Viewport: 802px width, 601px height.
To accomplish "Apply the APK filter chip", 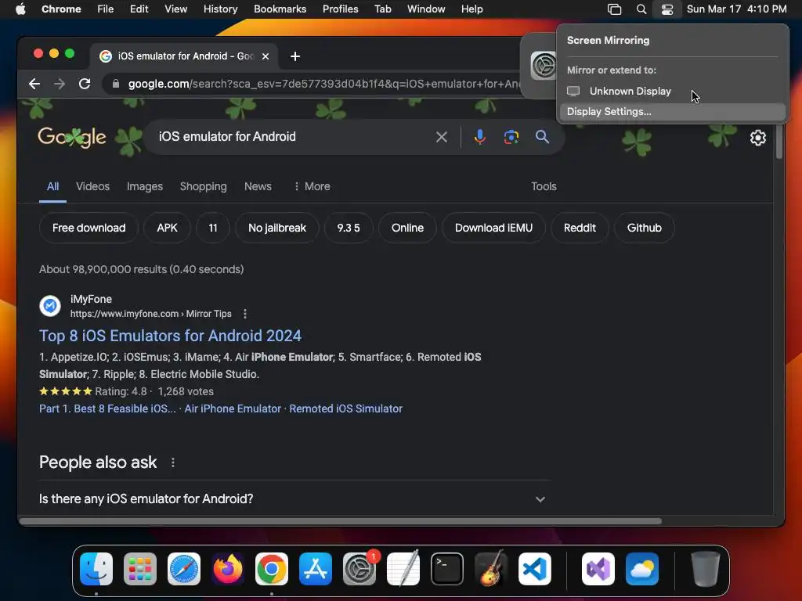I will (x=168, y=228).
